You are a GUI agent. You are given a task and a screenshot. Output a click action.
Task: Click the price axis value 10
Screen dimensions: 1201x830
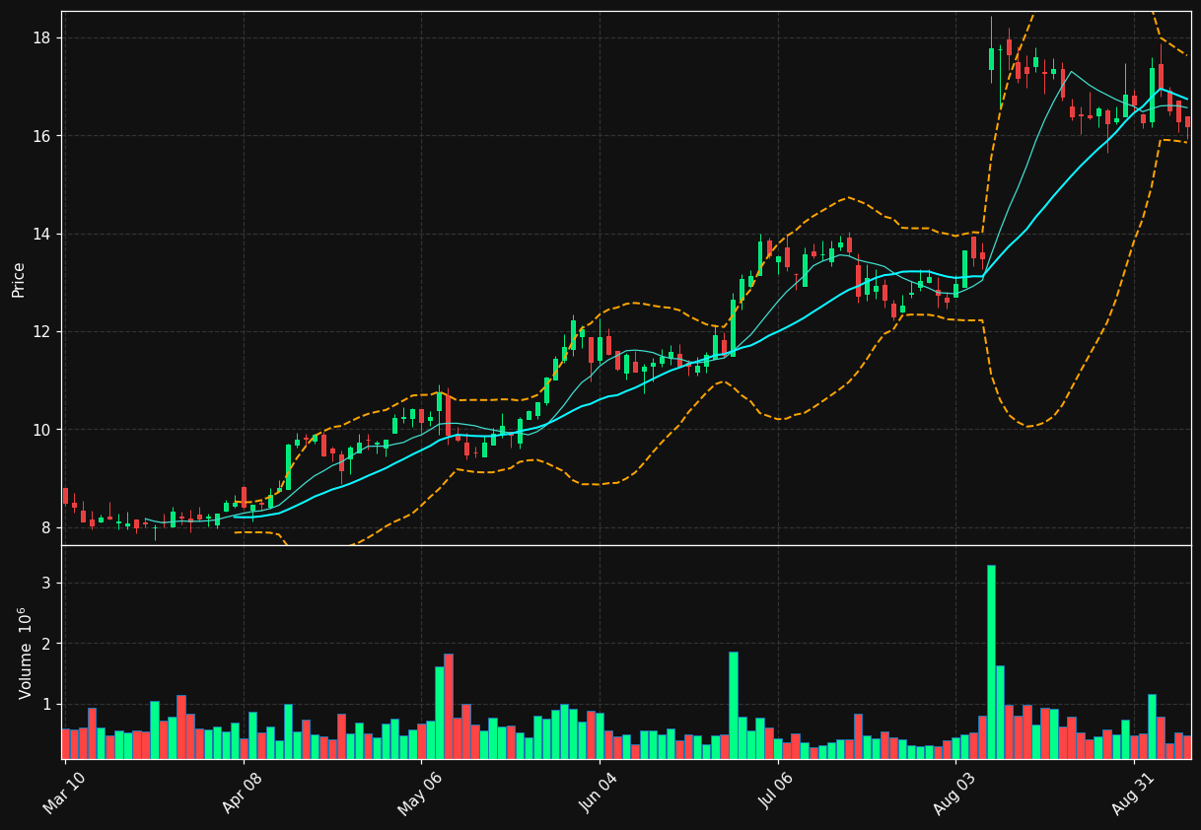coord(42,430)
